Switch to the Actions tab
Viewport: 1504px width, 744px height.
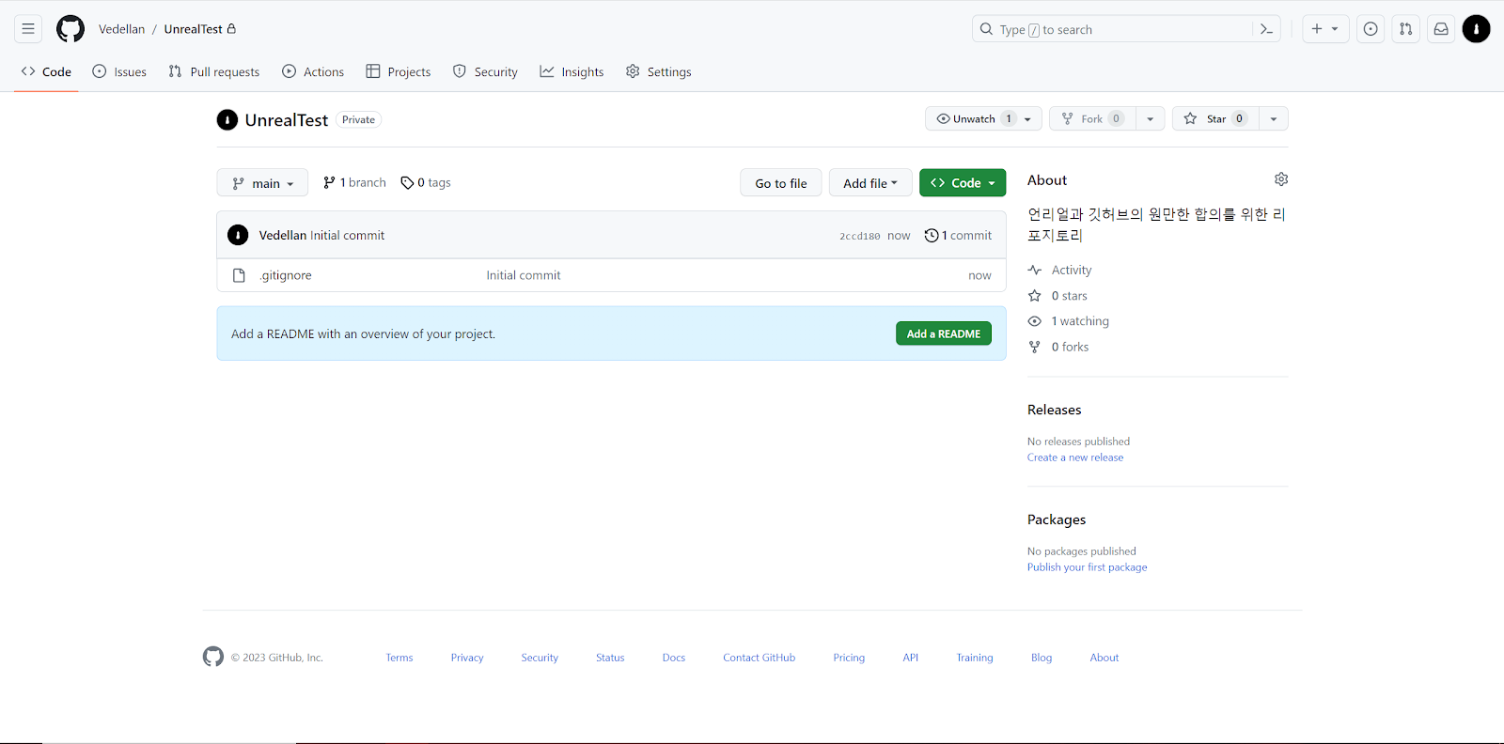(x=313, y=71)
